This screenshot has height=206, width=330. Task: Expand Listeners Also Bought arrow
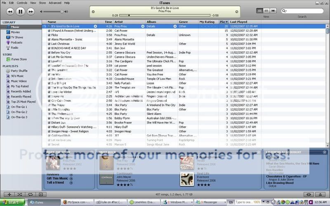tap(325, 152)
